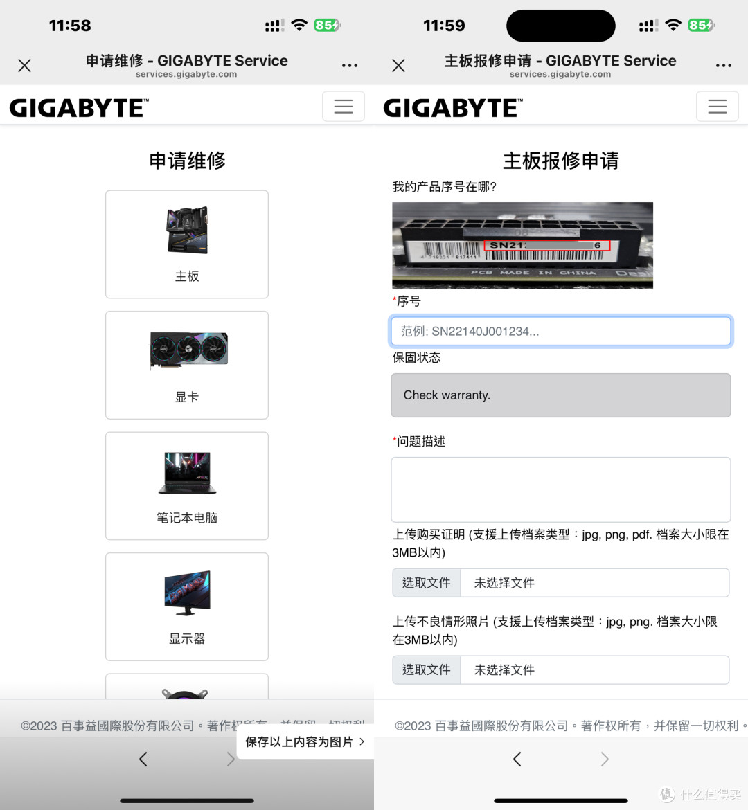This screenshot has height=810, width=748.
Task: Tap serial number location example photo
Action: (523, 245)
